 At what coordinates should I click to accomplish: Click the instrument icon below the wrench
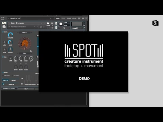(4, 27)
